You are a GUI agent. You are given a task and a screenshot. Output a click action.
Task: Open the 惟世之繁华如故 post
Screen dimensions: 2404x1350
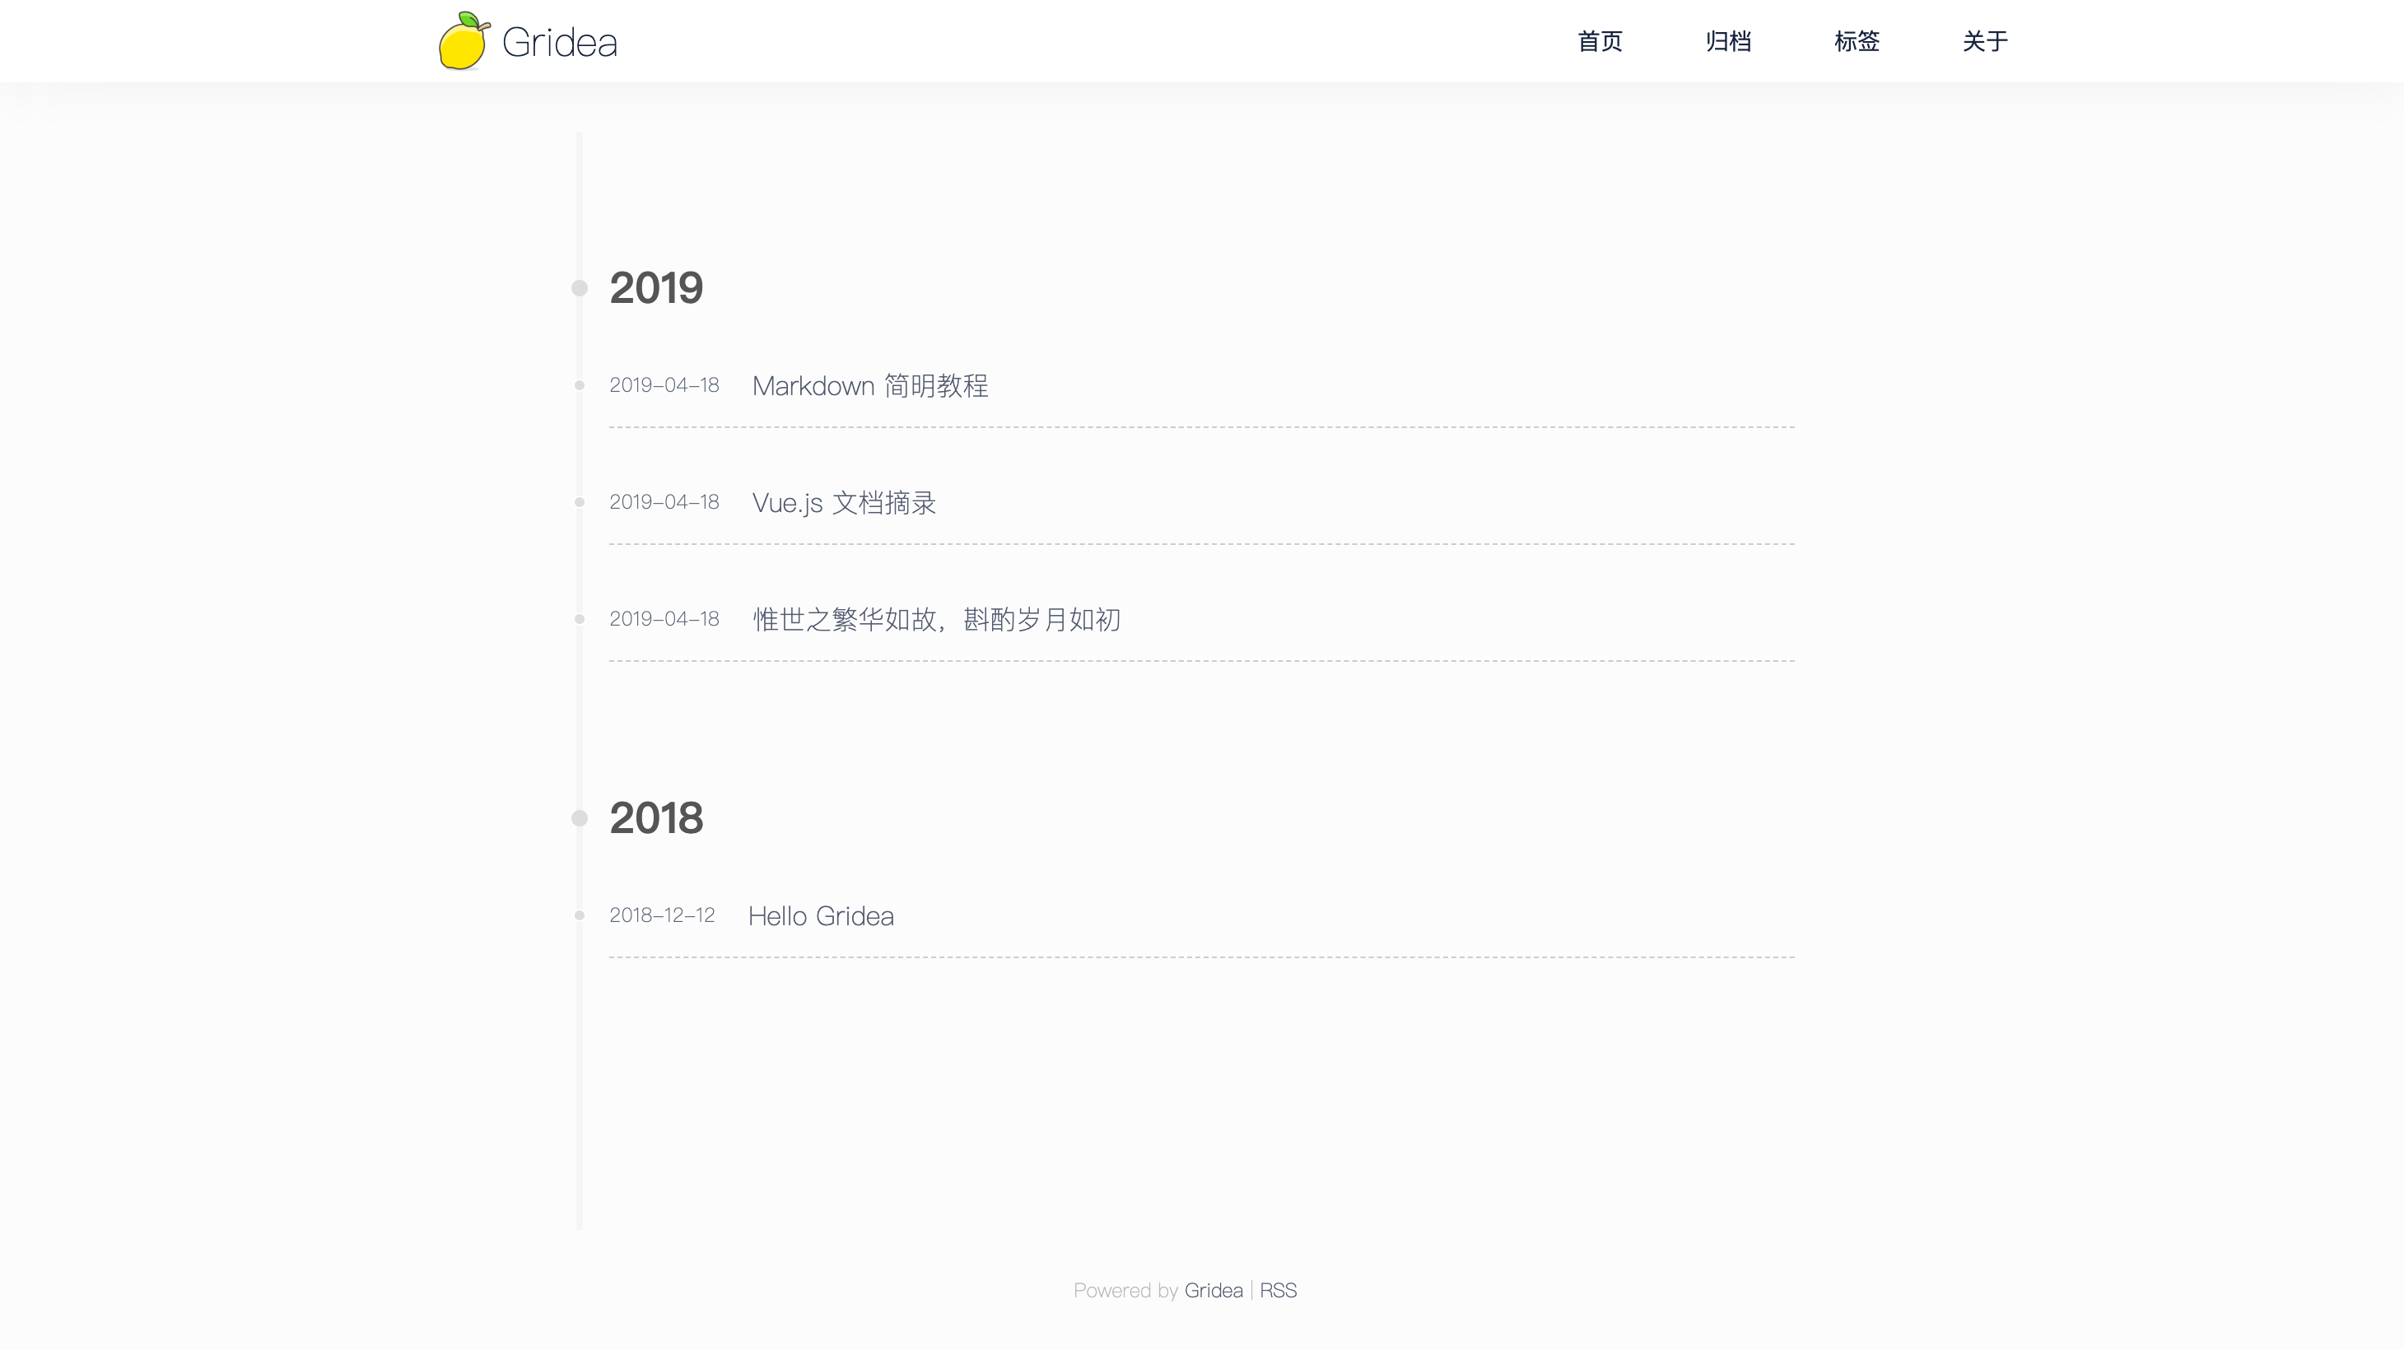pyautogui.click(x=936, y=620)
